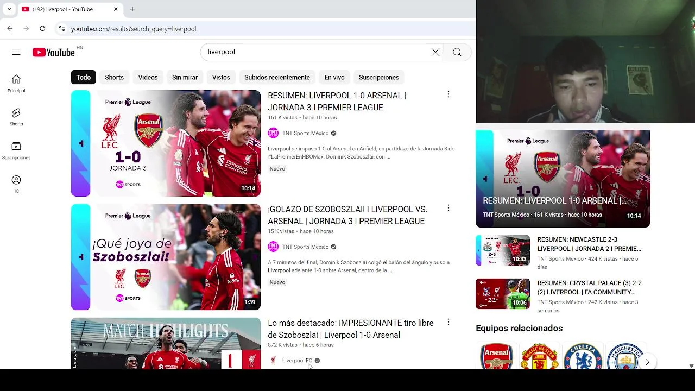This screenshot has width=695, height=391.
Task: Play the 1:39 Qué joya de Szoboszlai thumbnail
Action: point(166,257)
